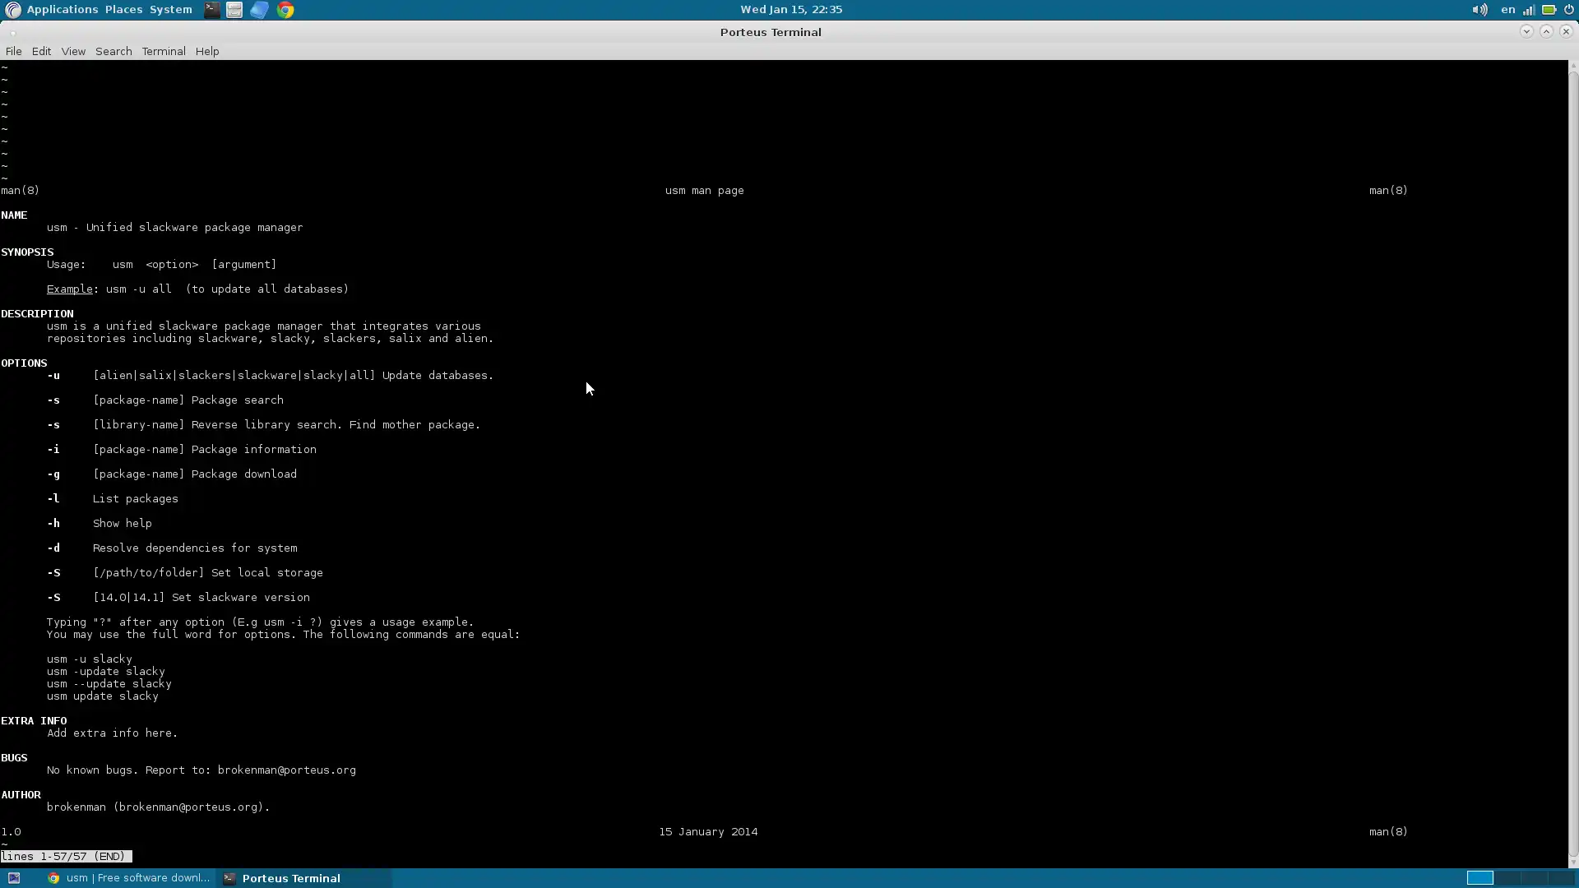Open the Terminal menu in the menu bar
The width and height of the screenshot is (1579, 888).
(164, 51)
